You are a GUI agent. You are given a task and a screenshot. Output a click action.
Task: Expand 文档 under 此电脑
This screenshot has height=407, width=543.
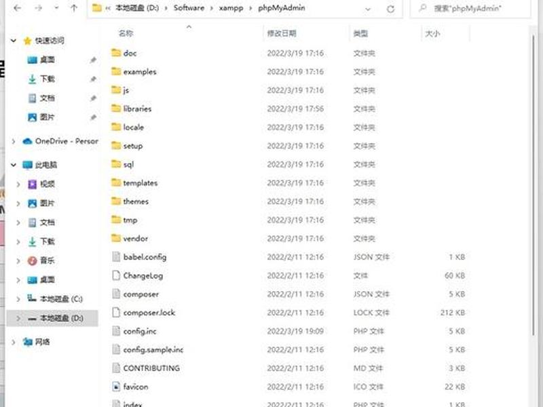tap(18, 223)
